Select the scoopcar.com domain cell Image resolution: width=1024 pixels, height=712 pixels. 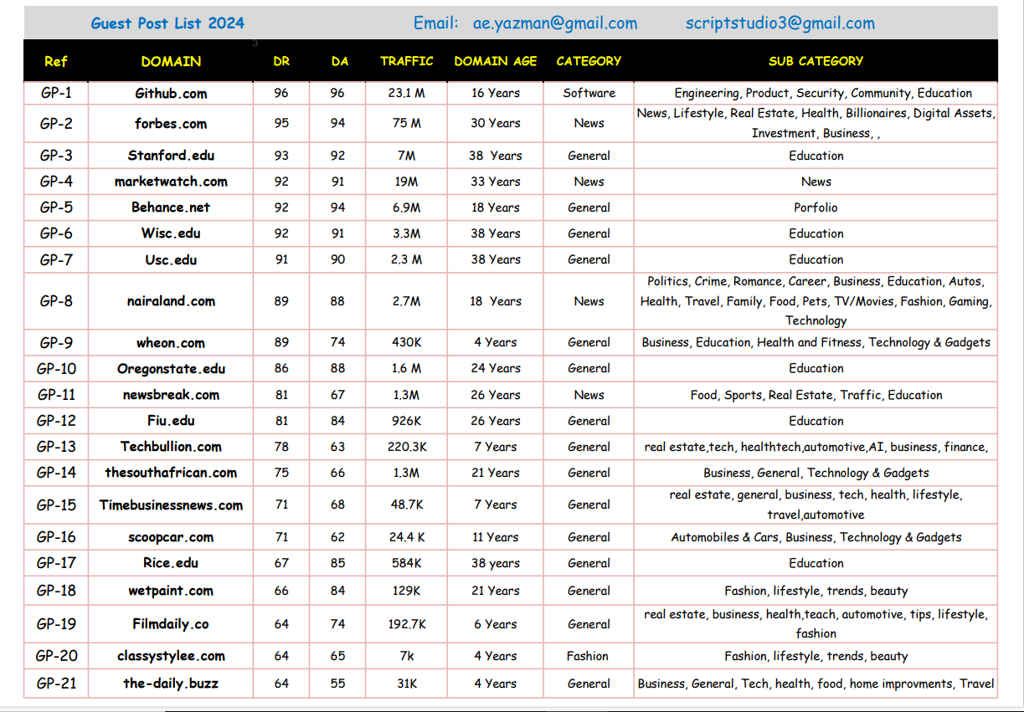click(171, 537)
